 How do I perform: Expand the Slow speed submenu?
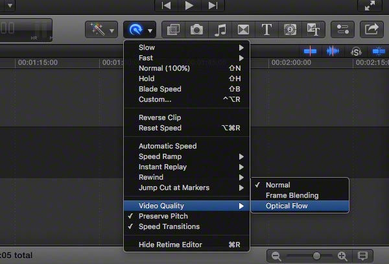[187, 47]
